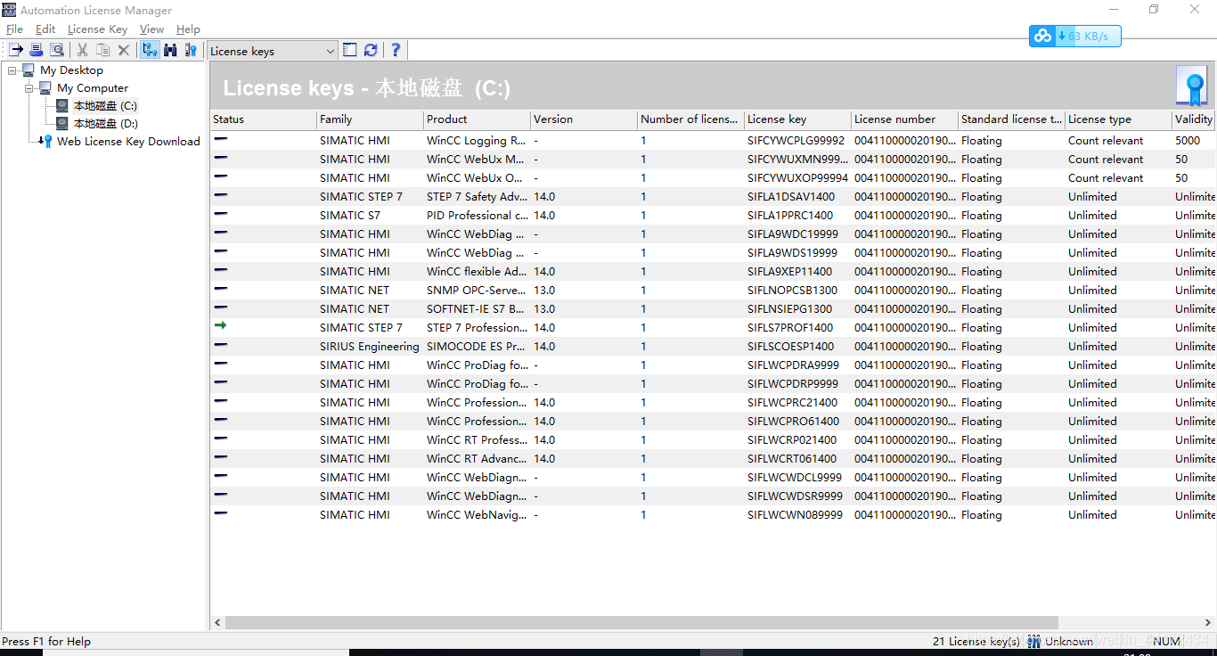Sort by the Product column header

477,119
